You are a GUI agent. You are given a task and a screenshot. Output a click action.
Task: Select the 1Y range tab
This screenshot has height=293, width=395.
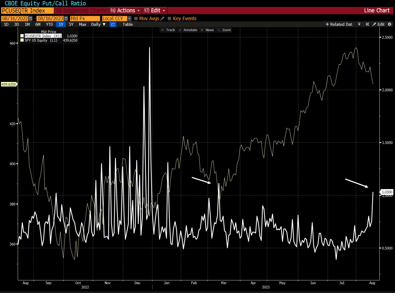61,24
